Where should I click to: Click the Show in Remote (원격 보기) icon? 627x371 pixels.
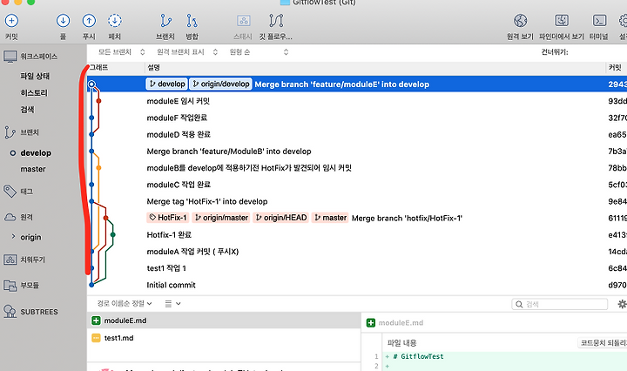click(520, 21)
